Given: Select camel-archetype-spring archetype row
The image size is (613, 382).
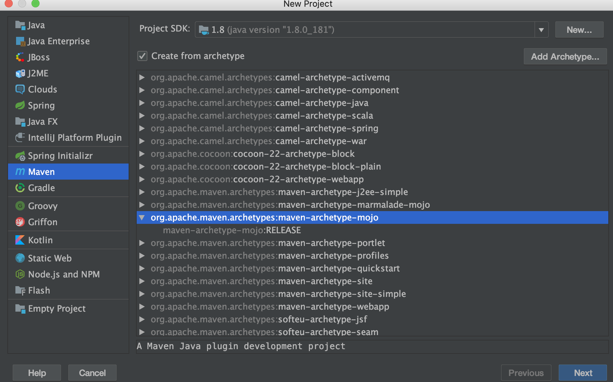Looking at the screenshot, I should [372, 128].
